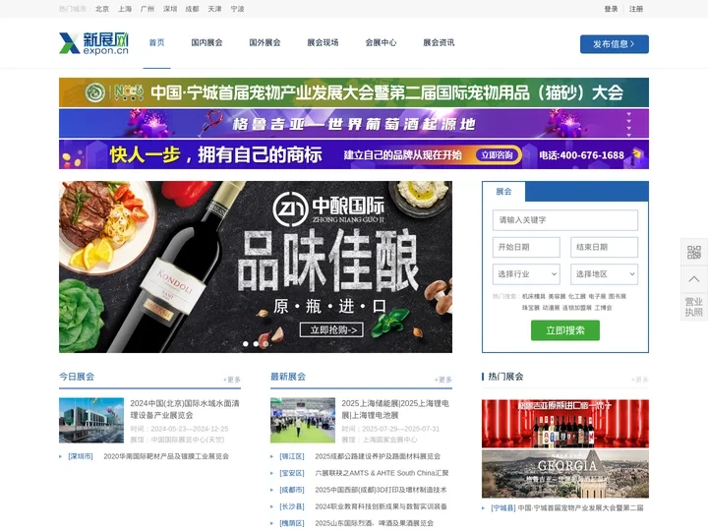Click the 发布信息 button
Viewport: 708px width, 531px height.
click(x=614, y=44)
